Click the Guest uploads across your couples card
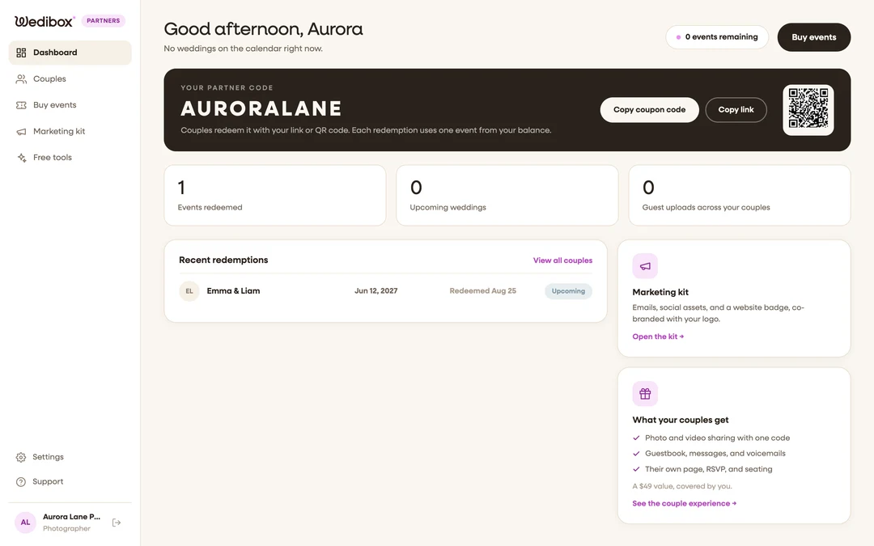This screenshot has height=546, width=874. coord(739,195)
